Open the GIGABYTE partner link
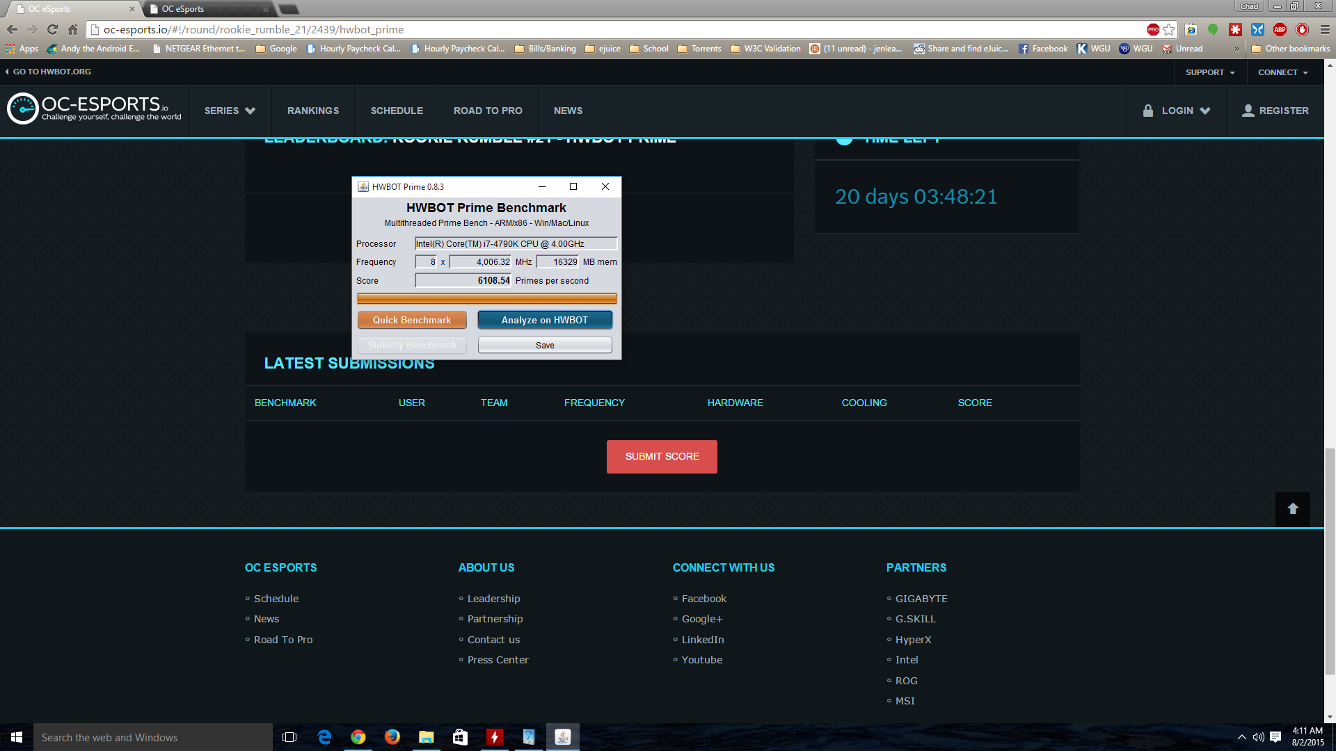Screen dimensions: 1336x751 (921, 599)
